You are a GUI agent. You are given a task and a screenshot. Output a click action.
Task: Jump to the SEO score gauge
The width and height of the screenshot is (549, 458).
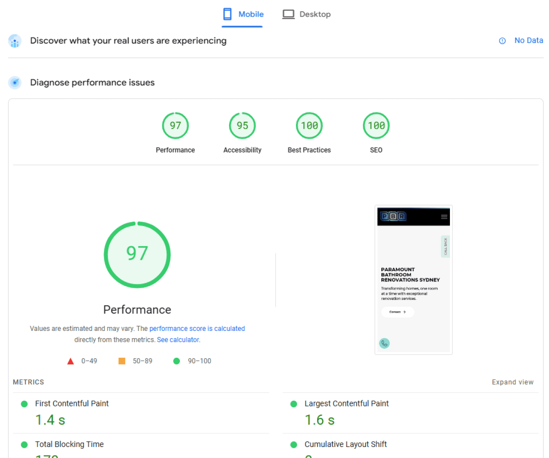pos(376,126)
